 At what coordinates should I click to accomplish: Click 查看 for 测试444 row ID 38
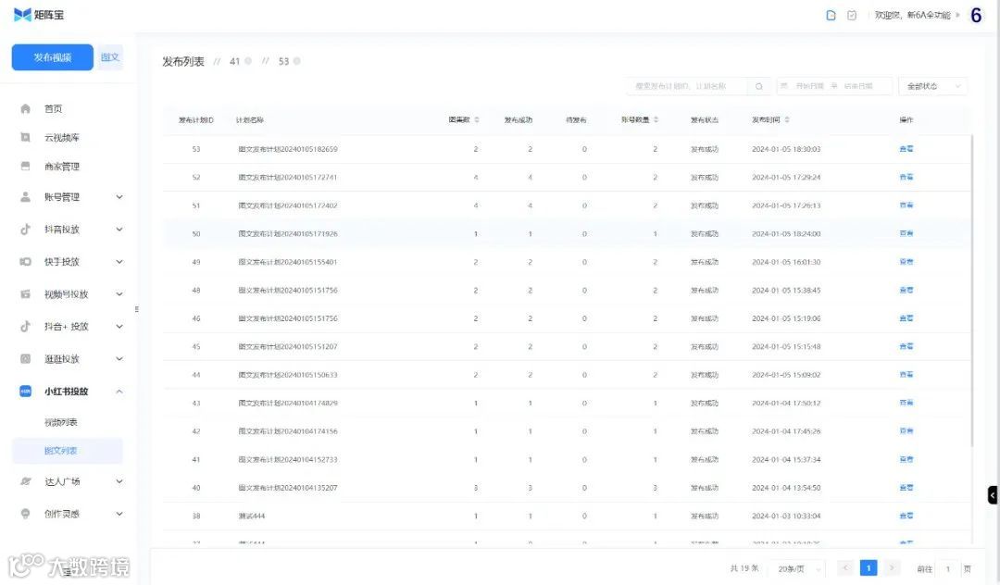tap(906, 517)
